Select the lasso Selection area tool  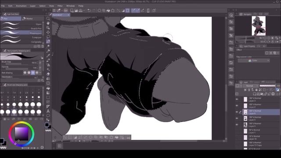pyautogui.click(x=48, y=37)
